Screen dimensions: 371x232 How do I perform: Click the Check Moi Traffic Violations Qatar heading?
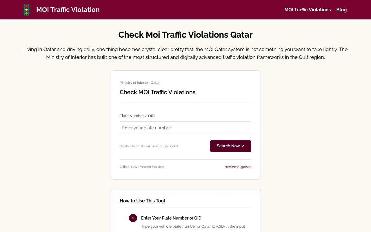[x=185, y=35]
